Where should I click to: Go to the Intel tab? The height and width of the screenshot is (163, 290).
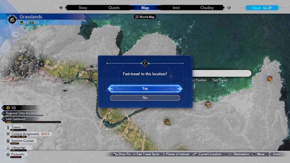[x=176, y=8]
